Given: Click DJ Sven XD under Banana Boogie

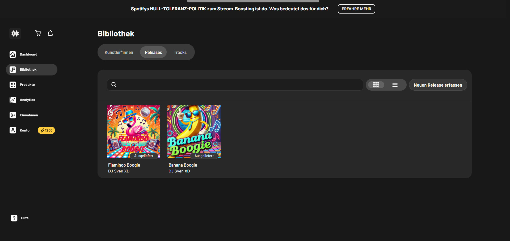Looking at the screenshot, I should pyautogui.click(x=179, y=171).
